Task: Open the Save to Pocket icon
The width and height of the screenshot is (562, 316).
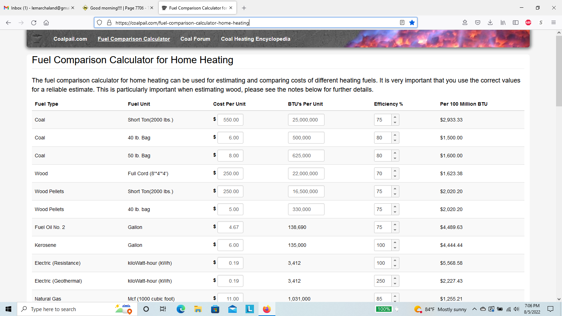Action: pyautogui.click(x=478, y=23)
